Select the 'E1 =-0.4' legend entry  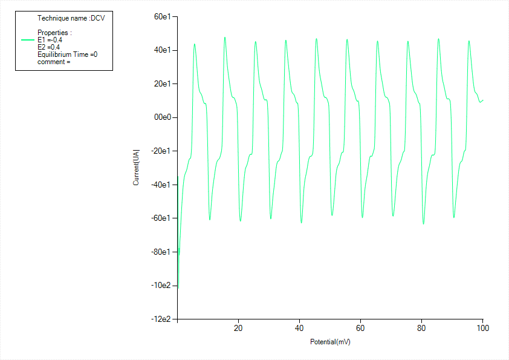(50, 40)
